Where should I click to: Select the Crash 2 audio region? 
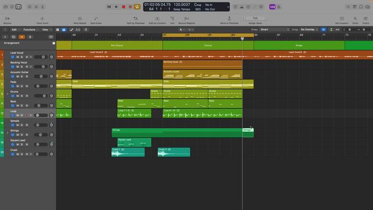pos(174,152)
